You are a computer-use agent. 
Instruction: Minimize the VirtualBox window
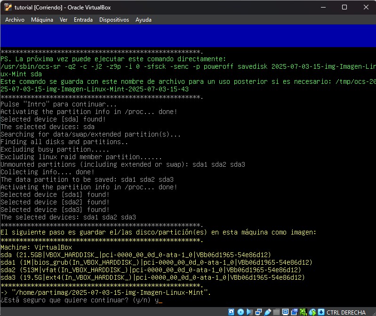point(323,7)
